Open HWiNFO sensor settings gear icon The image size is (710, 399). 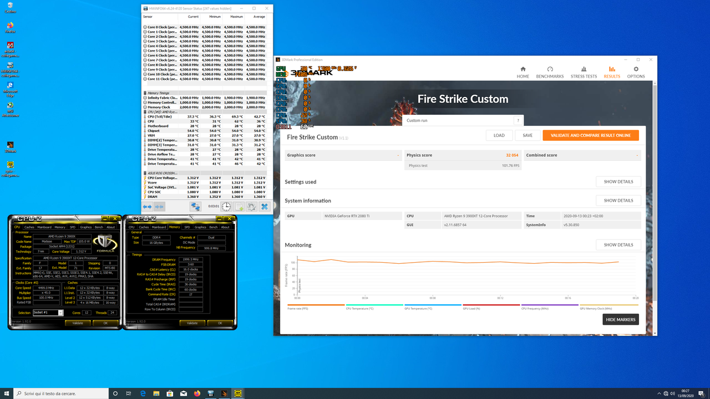252,206
